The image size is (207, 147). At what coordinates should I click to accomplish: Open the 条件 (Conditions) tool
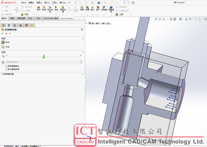click(x=39, y=8)
